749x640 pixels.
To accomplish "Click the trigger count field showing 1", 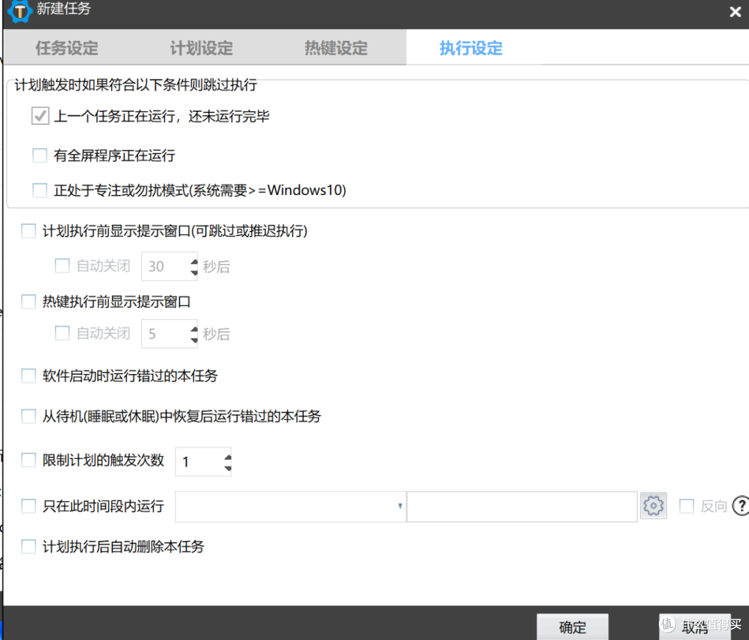I will tap(203, 462).
